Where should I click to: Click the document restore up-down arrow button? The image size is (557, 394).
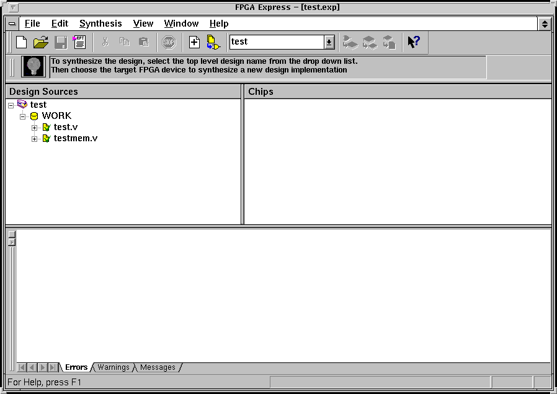point(545,24)
